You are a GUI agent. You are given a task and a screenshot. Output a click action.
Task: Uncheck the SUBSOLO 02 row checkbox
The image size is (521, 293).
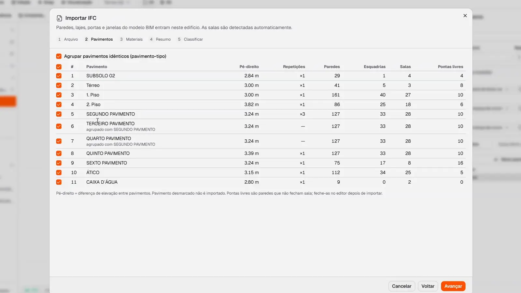pos(59,76)
